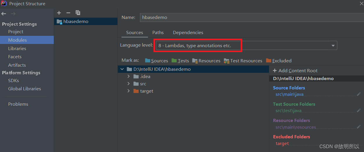Image resolution: width=364 pixels, height=152 pixels.
Task: Click the Source Folders heading
Action: click(289, 88)
